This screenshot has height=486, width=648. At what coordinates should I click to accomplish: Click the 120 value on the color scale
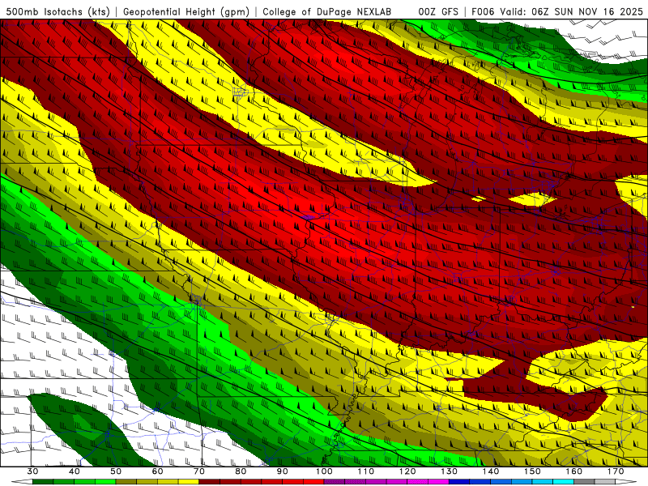click(407, 471)
